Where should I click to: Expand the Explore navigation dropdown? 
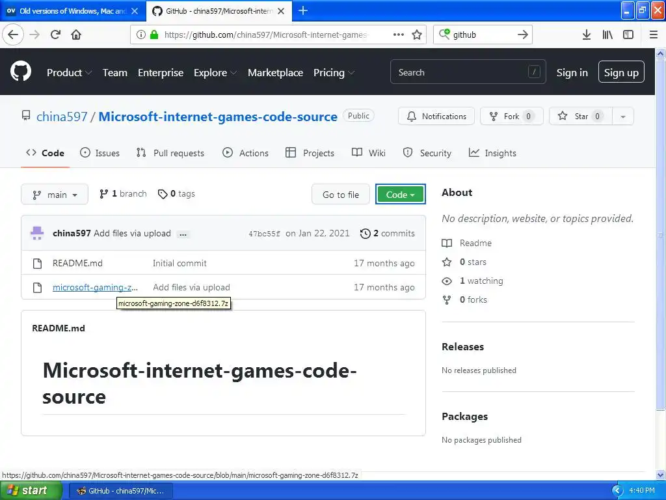coord(215,73)
